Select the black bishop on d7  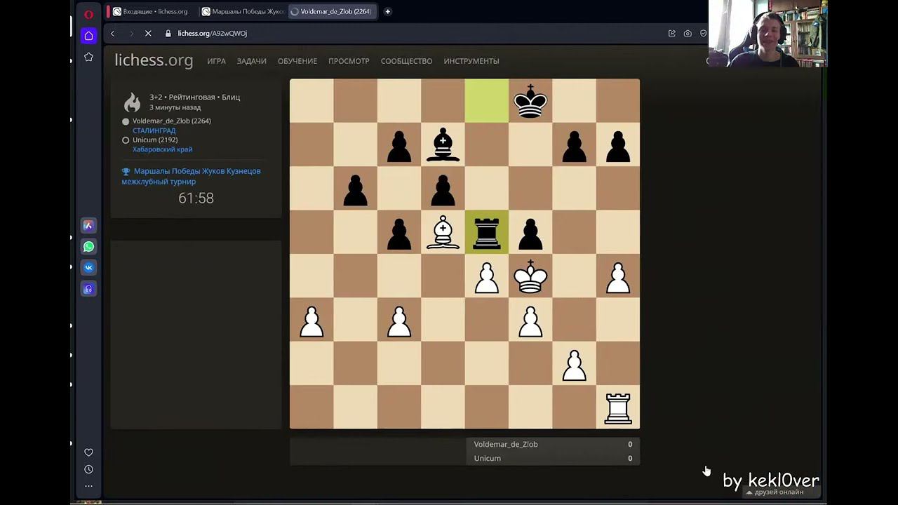[x=443, y=144]
